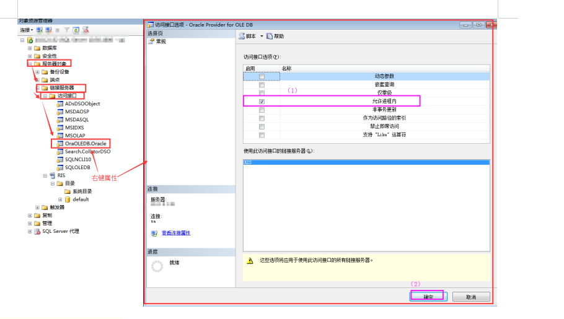Collapse the root server node
The image size is (564, 319).
22,40
